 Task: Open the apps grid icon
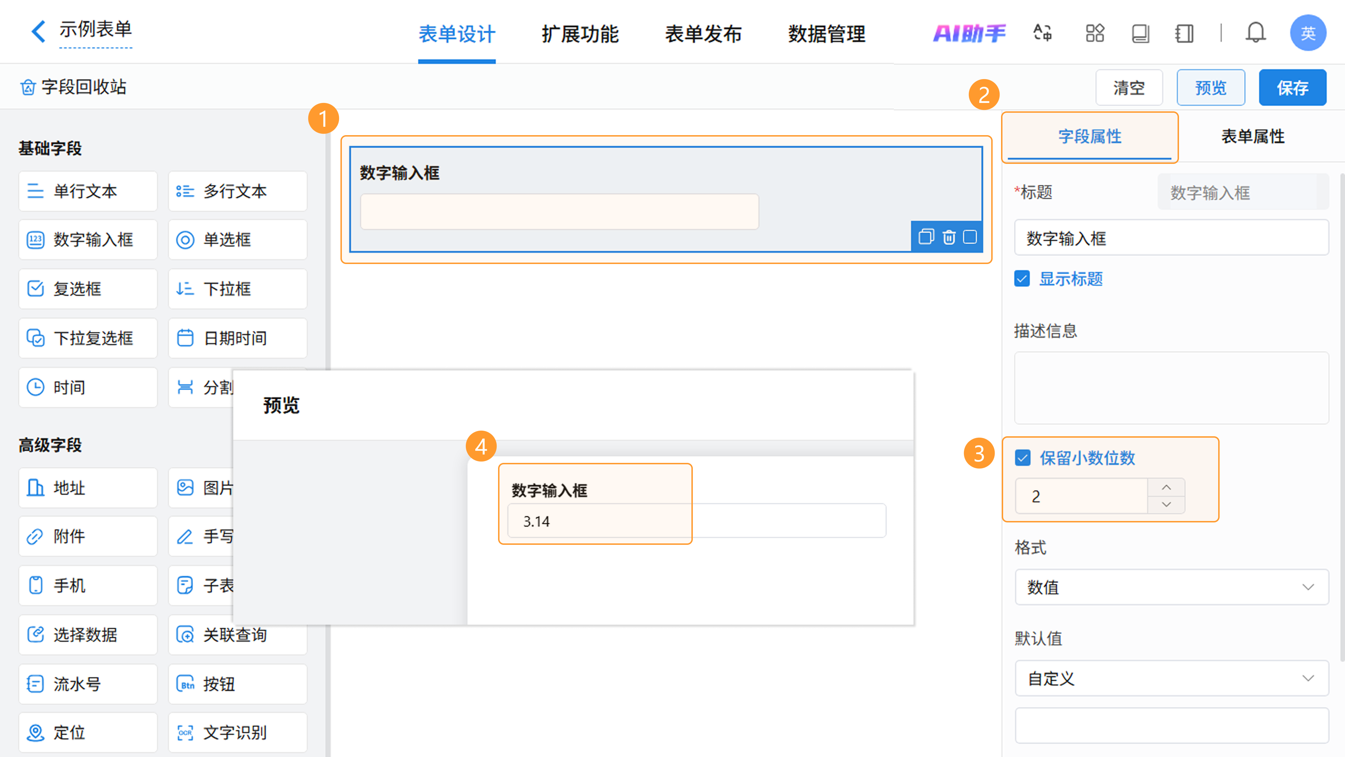click(1094, 33)
